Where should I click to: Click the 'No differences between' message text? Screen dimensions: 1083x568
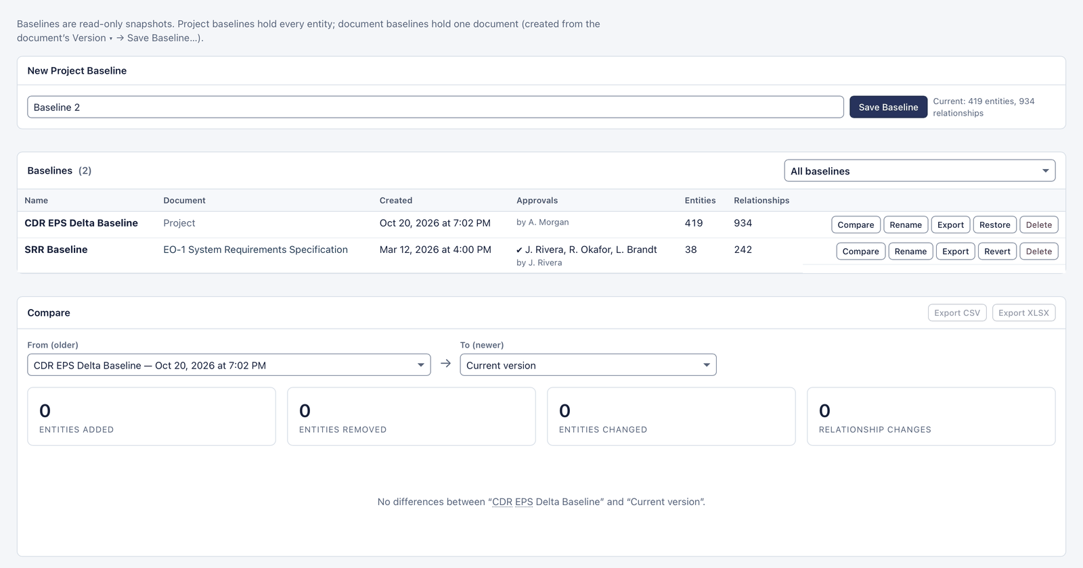tap(541, 502)
